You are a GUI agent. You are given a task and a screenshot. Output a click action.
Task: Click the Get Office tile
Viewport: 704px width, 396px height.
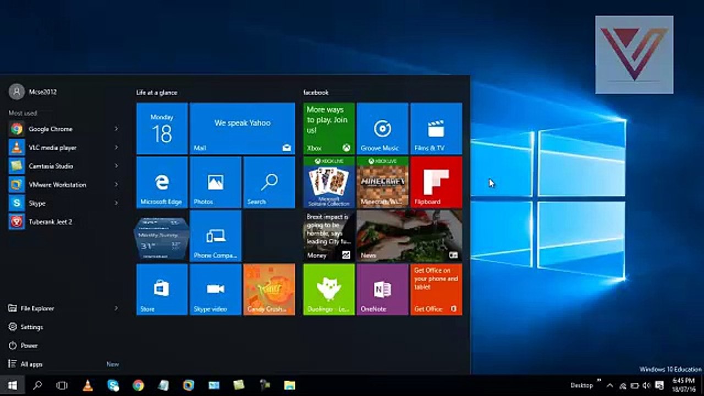point(436,289)
